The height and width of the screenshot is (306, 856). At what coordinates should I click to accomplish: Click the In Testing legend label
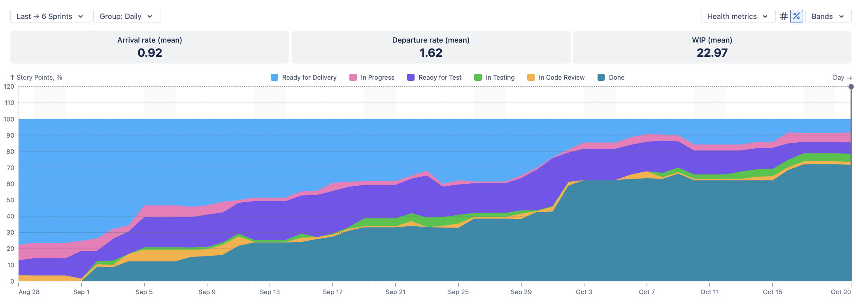(x=500, y=77)
